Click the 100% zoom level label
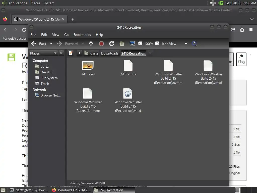Viewport: 257px width, 193px height. click(149, 44)
